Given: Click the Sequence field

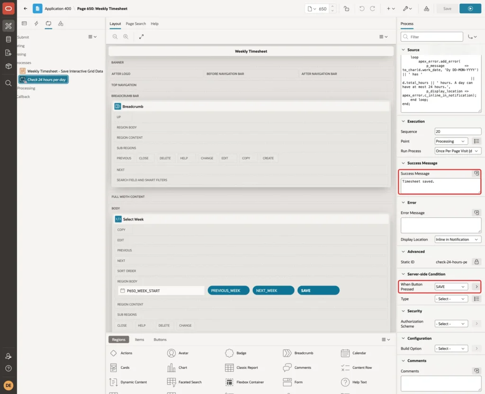Looking at the screenshot, I should (458, 132).
